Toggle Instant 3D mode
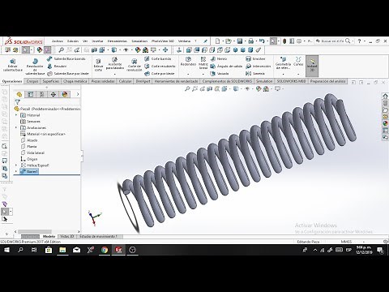This screenshot has height=292, width=389. [312, 65]
